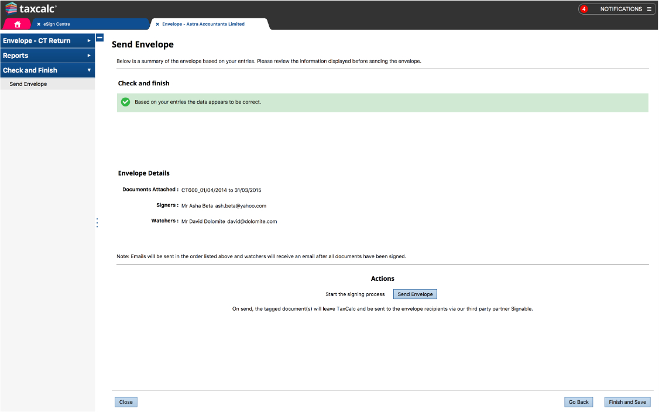Click the red notifications count badge
This screenshot has width=659, height=412.
tap(584, 9)
